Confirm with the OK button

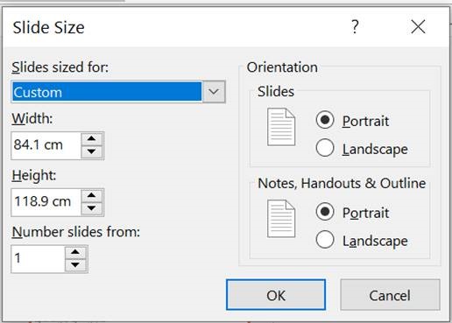click(x=276, y=295)
